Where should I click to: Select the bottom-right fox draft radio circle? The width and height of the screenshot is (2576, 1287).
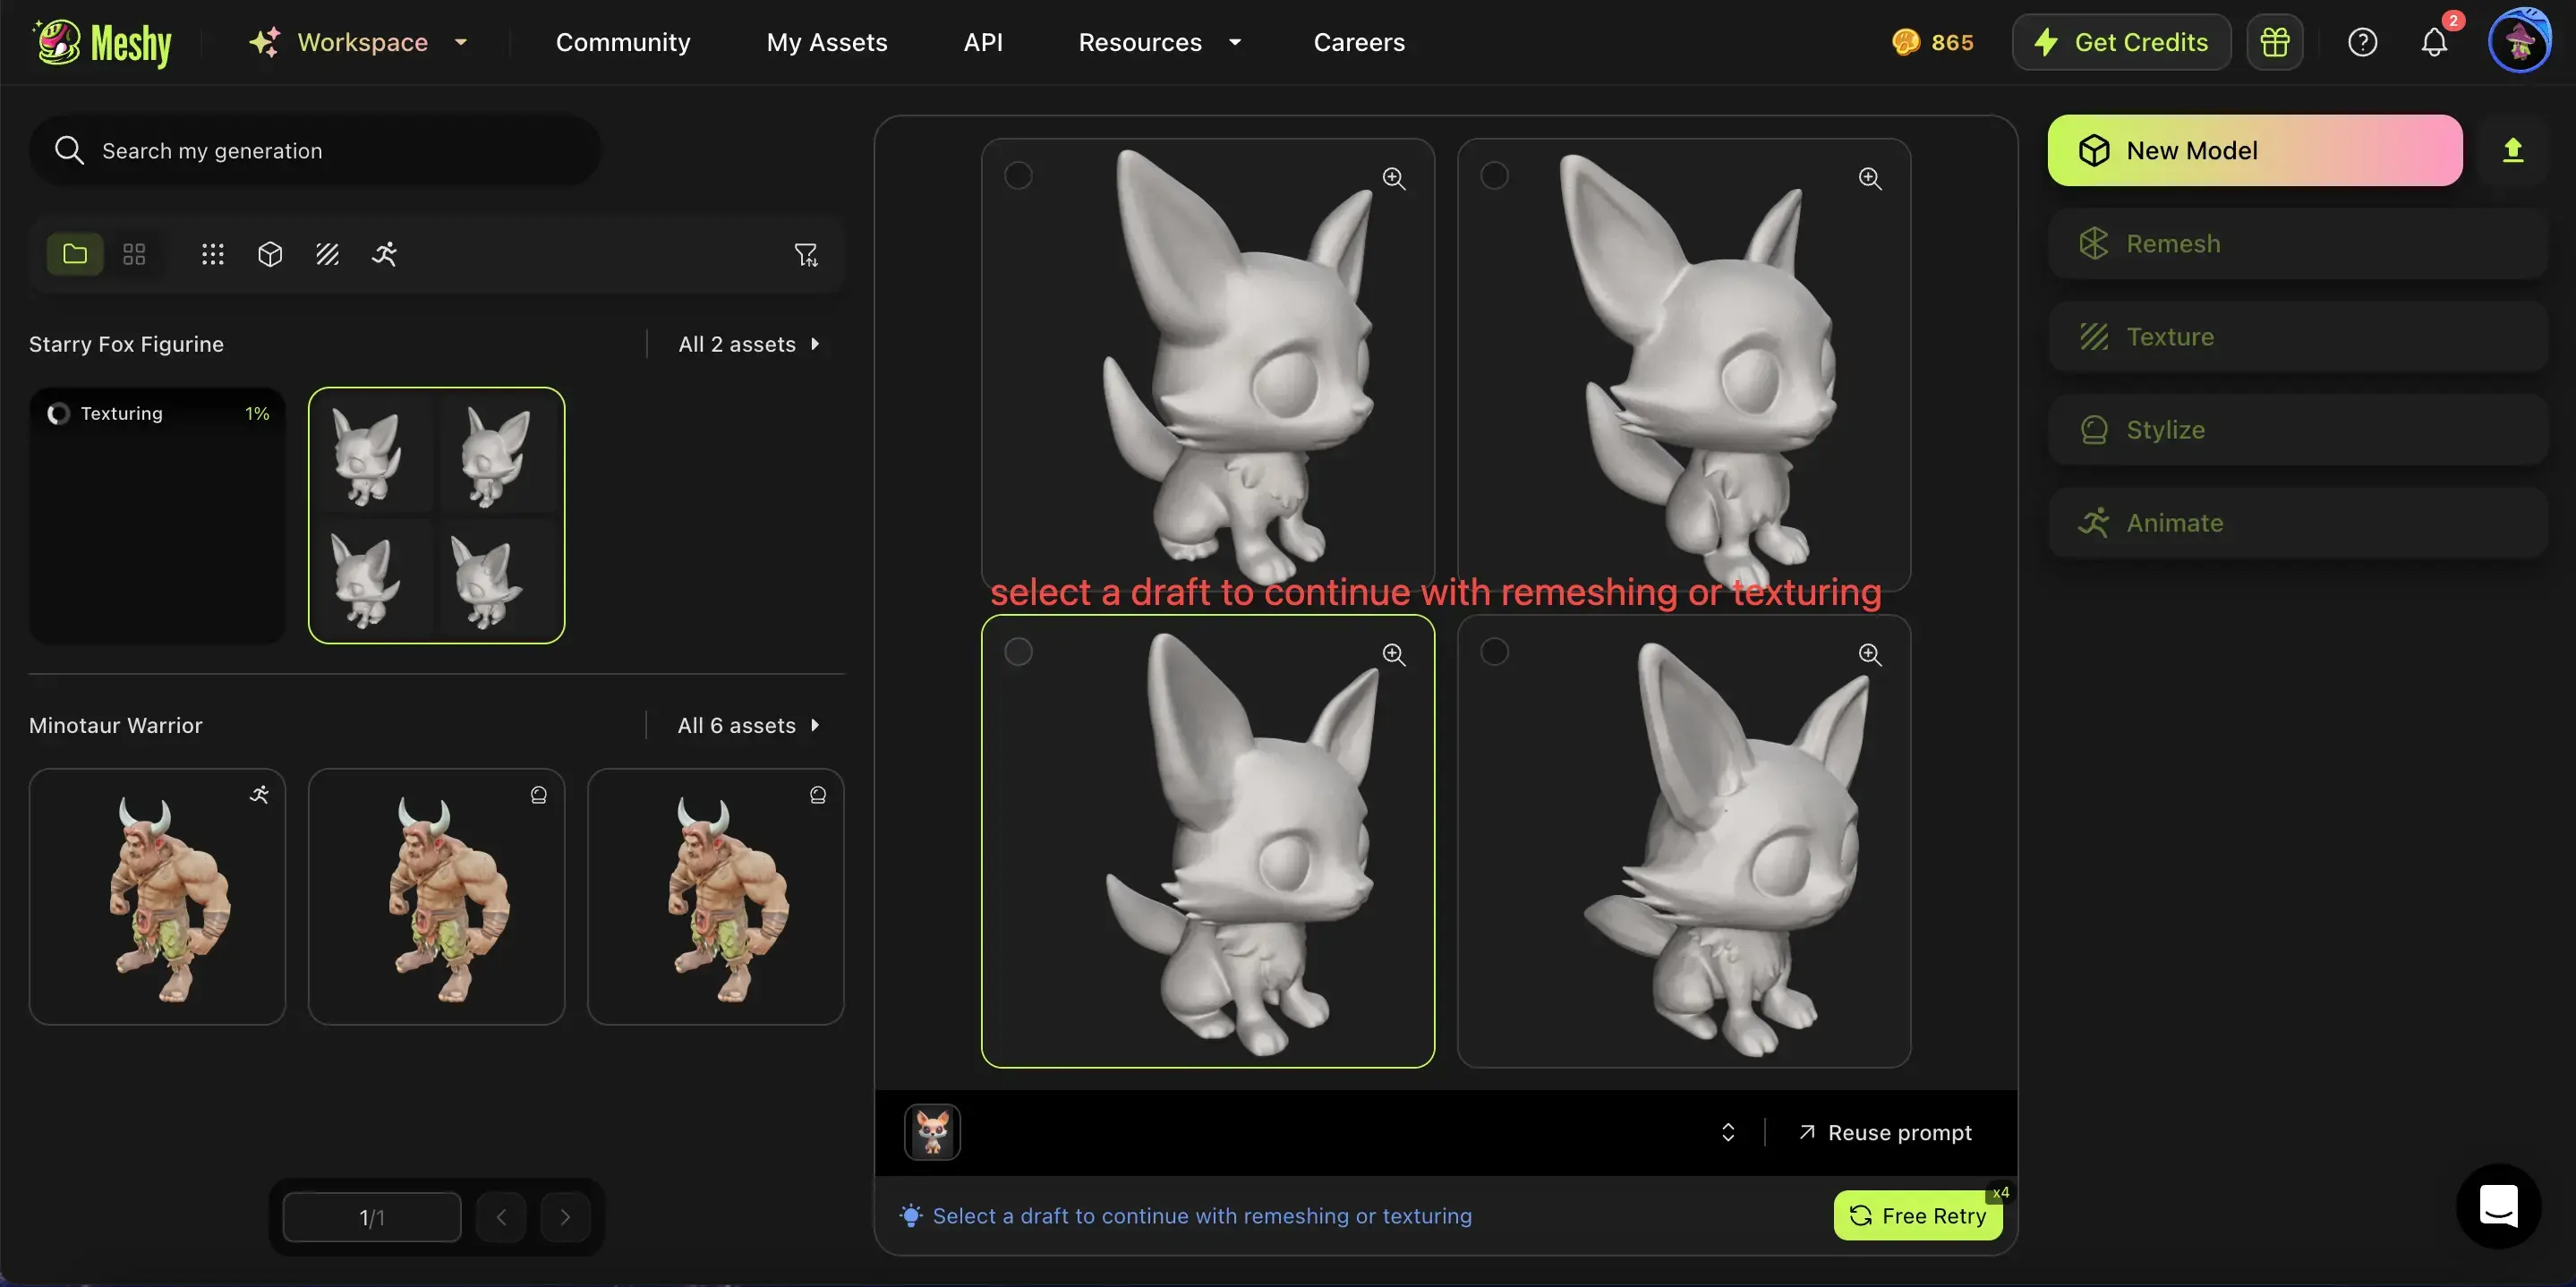click(1494, 652)
